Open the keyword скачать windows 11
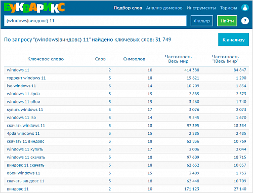This screenshot has height=193, width=253. [26, 126]
